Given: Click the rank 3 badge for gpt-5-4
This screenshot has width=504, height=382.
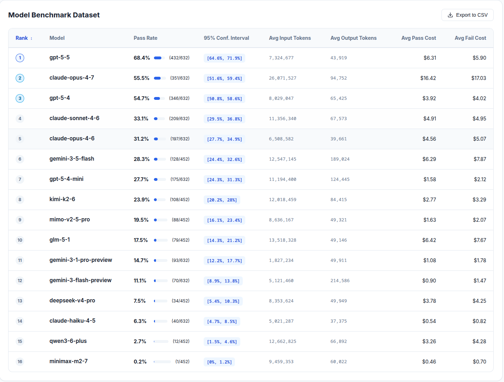Looking at the screenshot, I should click(x=20, y=98).
